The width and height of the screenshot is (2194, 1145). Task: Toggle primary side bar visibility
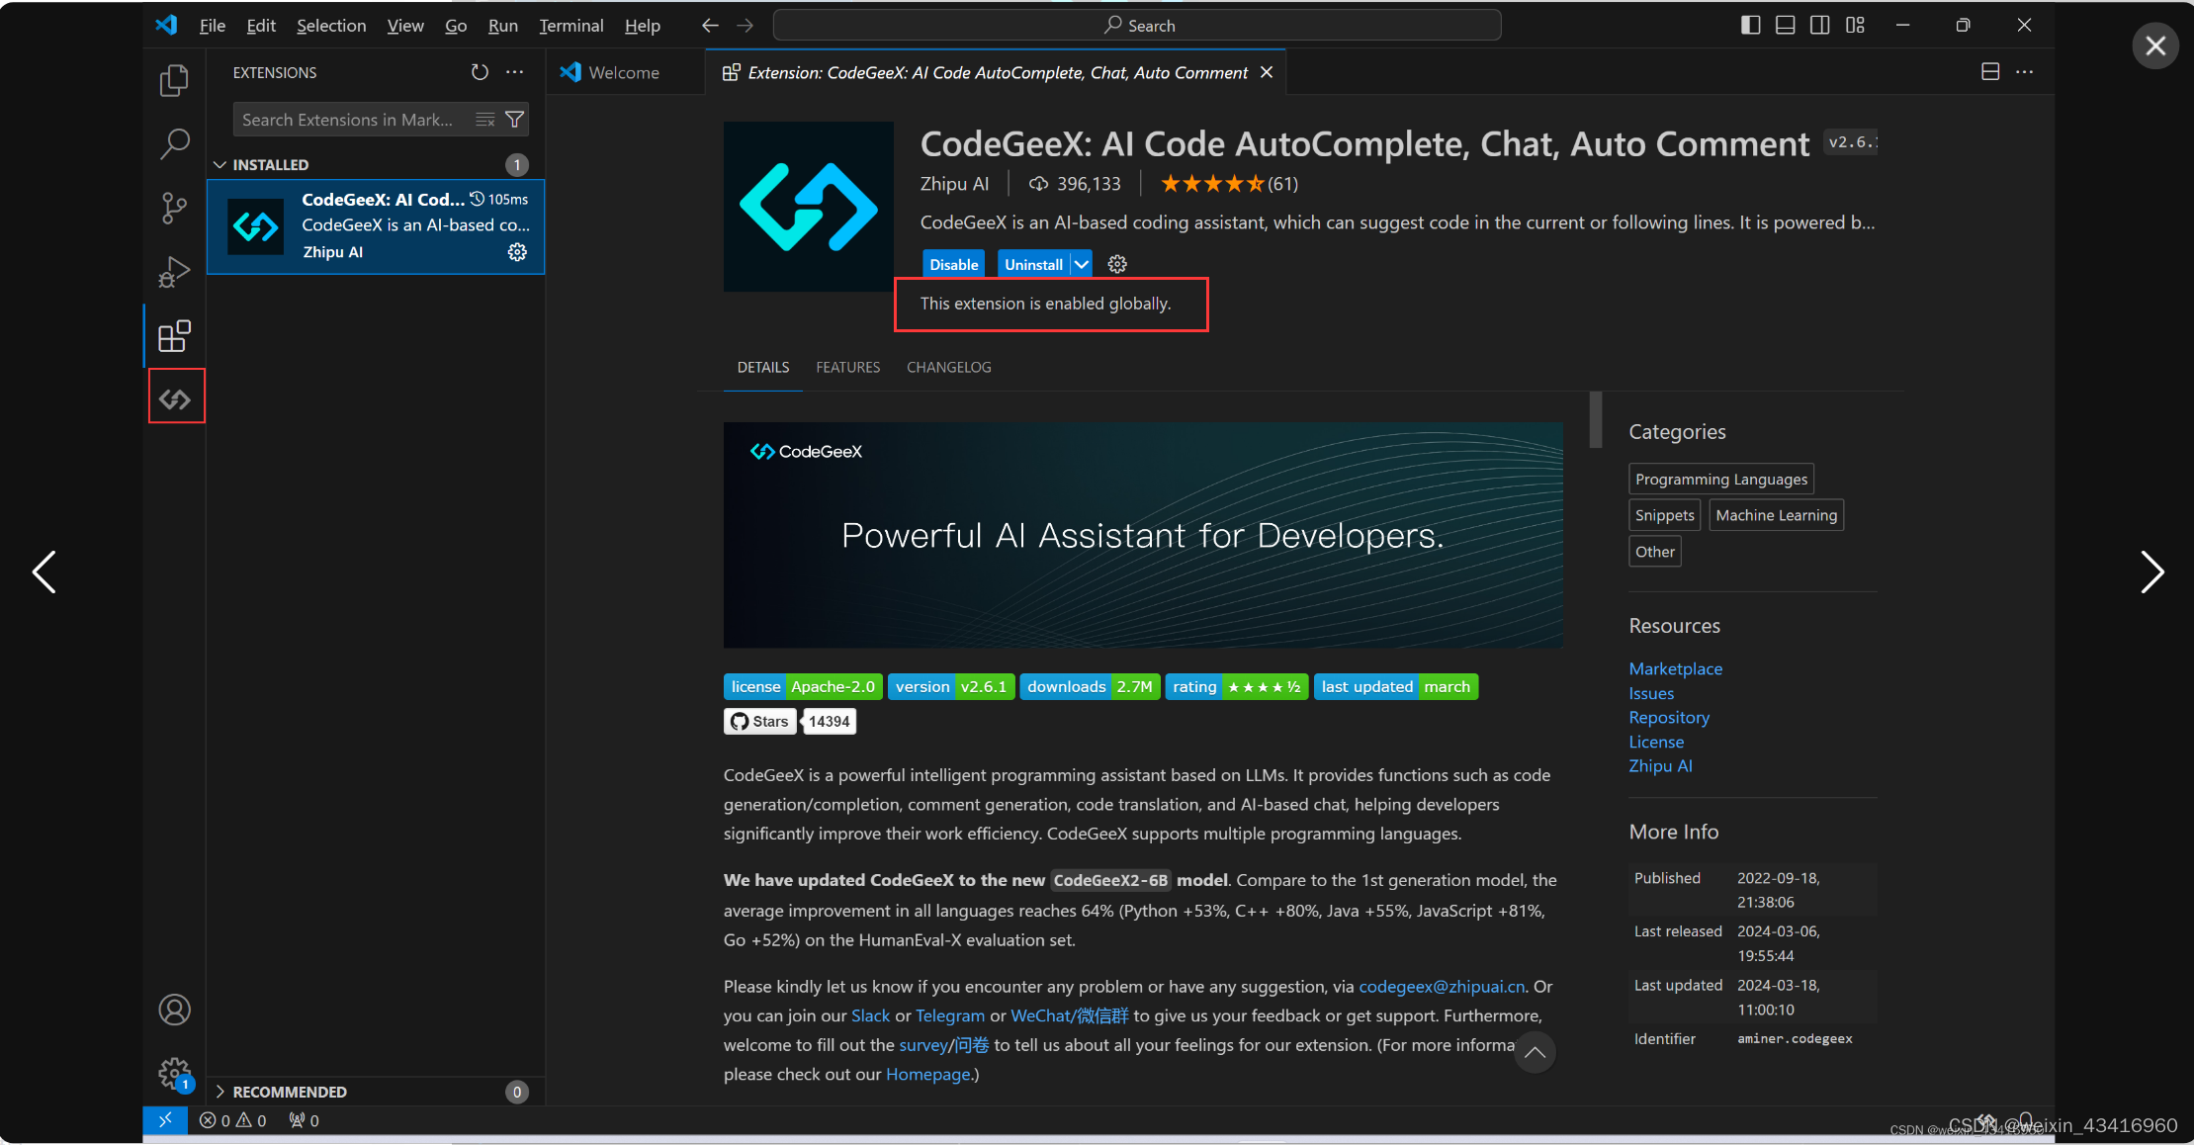pos(1750,26)
